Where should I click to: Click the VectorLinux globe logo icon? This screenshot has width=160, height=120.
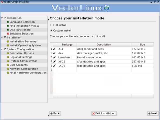107,8
